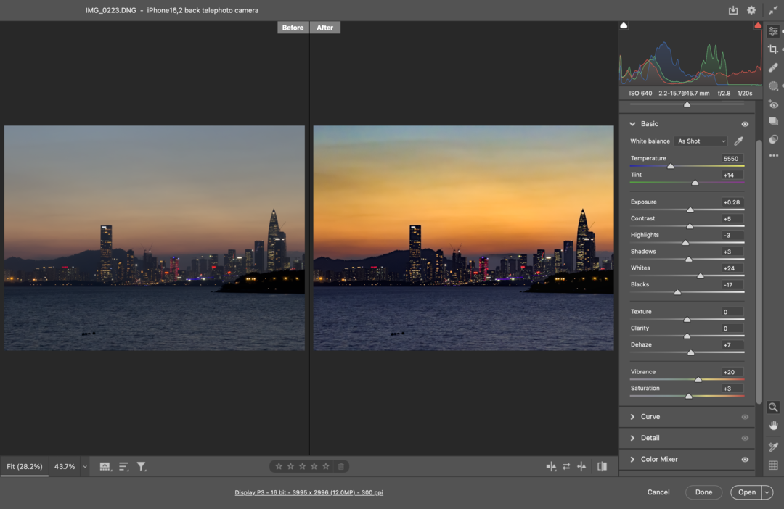Select the Crop tool in the right toolbar
The height and width of the screenshot is (509, 784).
click(773, 49)
